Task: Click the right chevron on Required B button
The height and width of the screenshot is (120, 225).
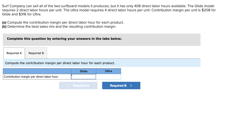Action: [x=131, y=86]
